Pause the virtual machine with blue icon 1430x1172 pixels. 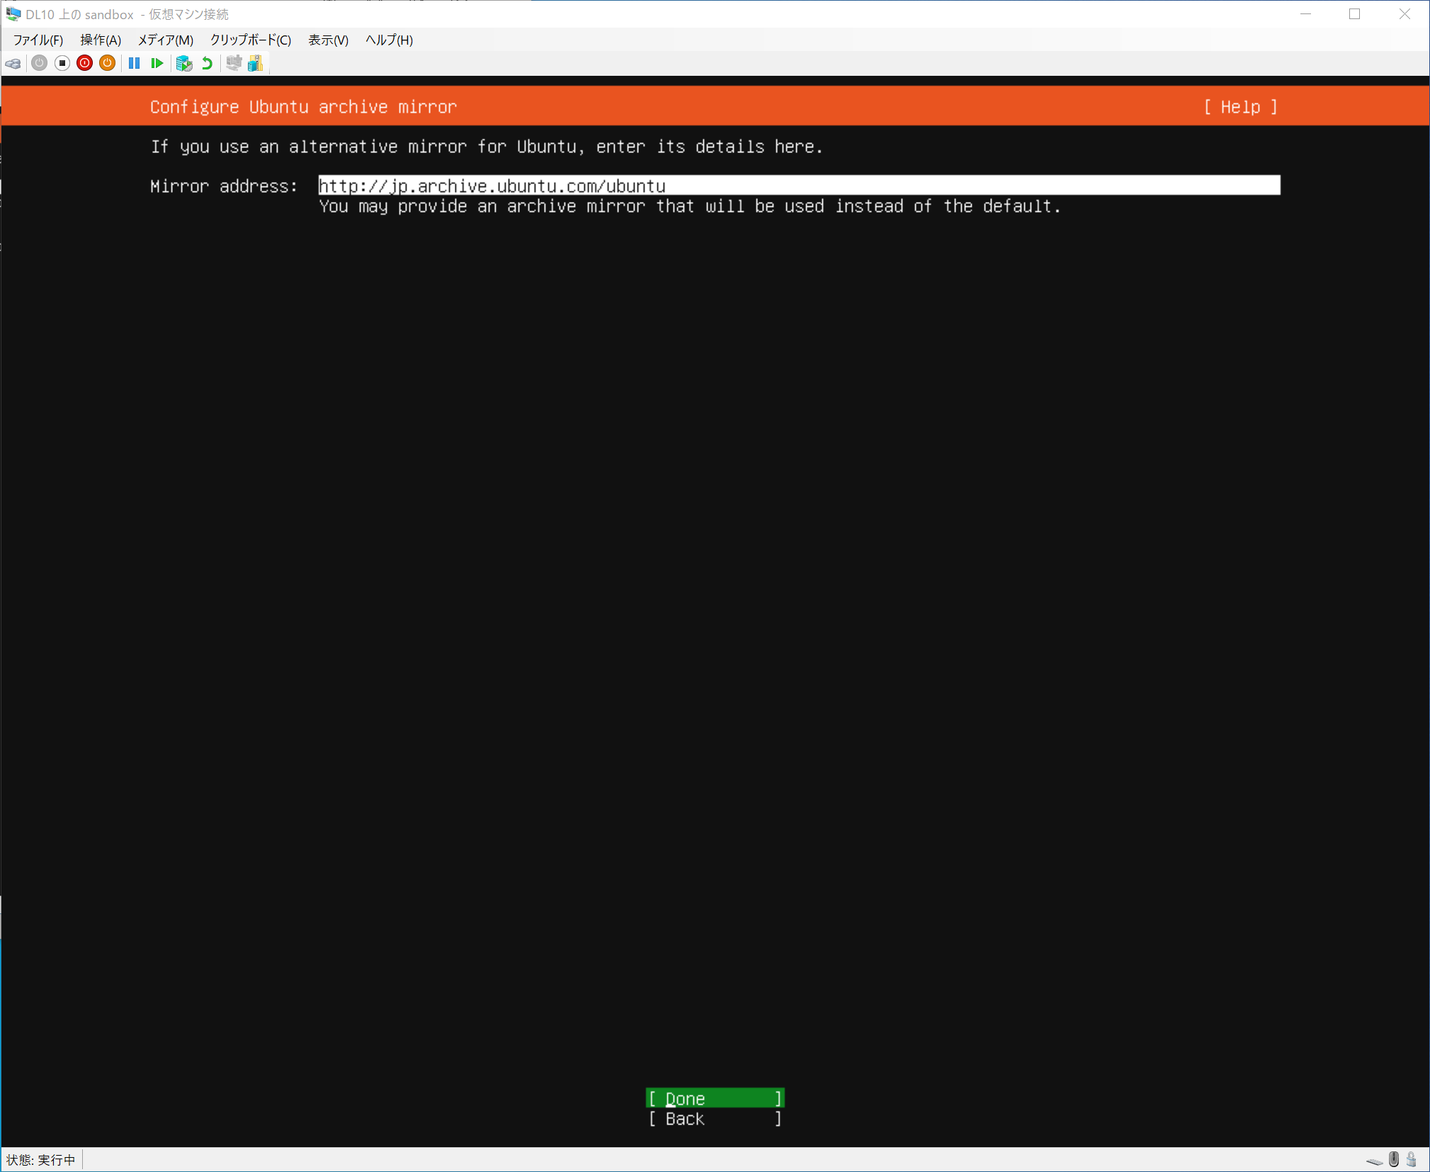(x=134, y=64)
